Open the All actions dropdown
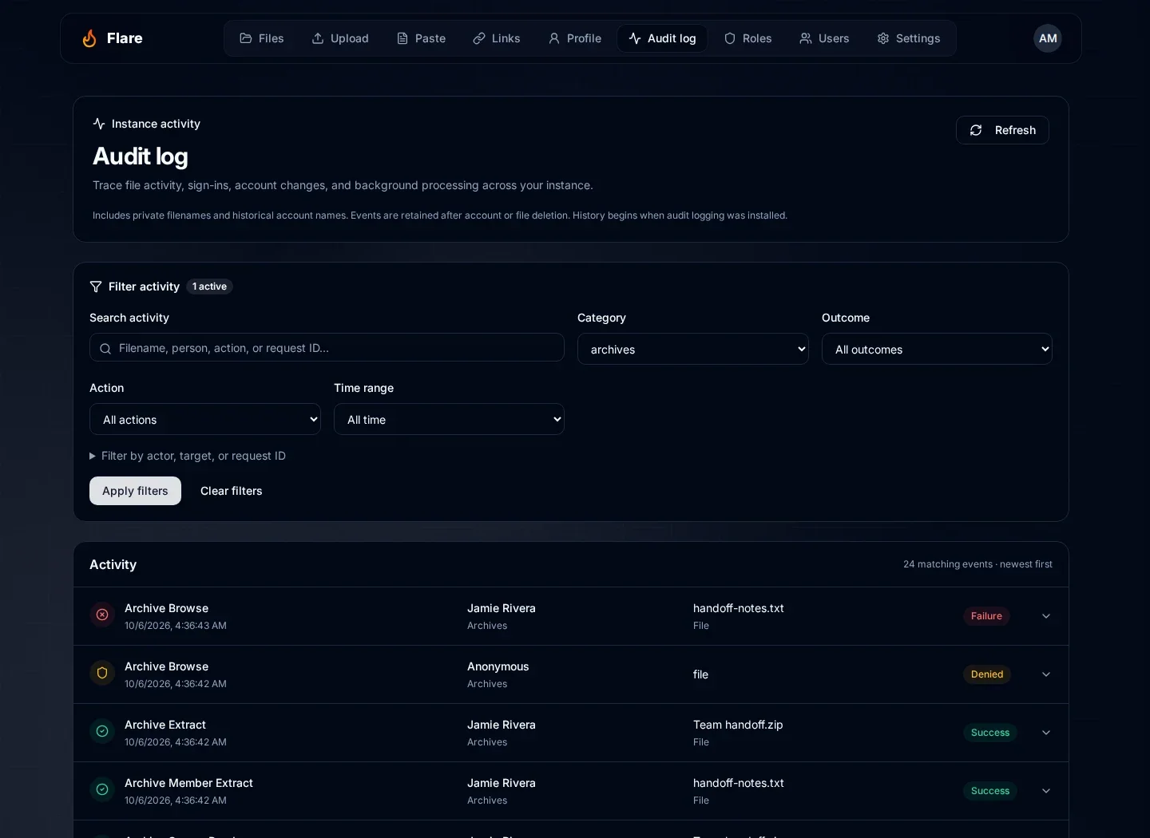This screenshot has width=1150, height=838. 205,419
